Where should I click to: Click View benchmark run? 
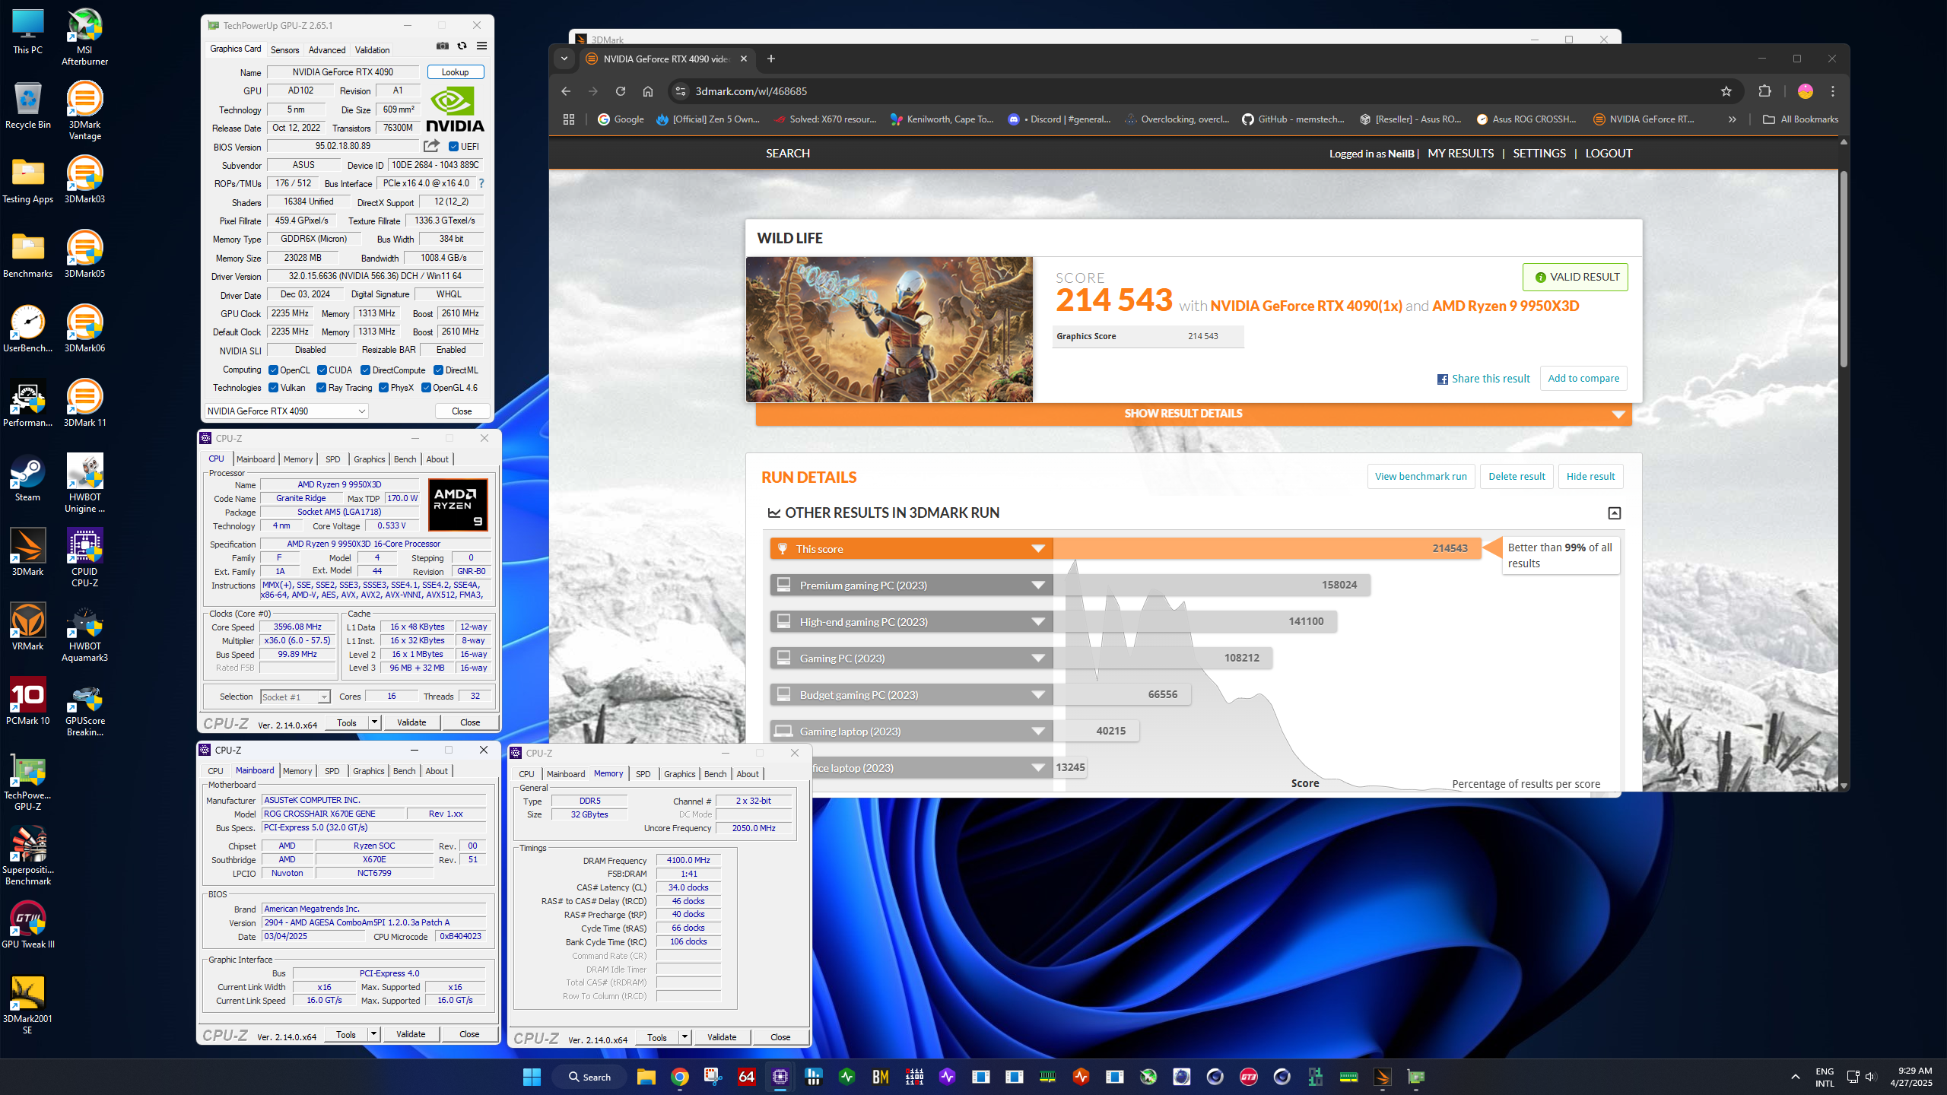click(1421, 477)
